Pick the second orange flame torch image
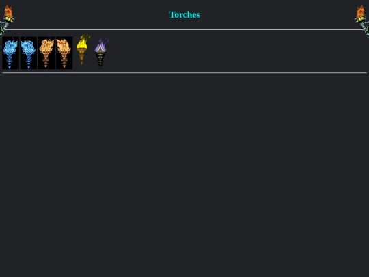The height and width of the screenshot is (277, 369). tap(64, 53)
